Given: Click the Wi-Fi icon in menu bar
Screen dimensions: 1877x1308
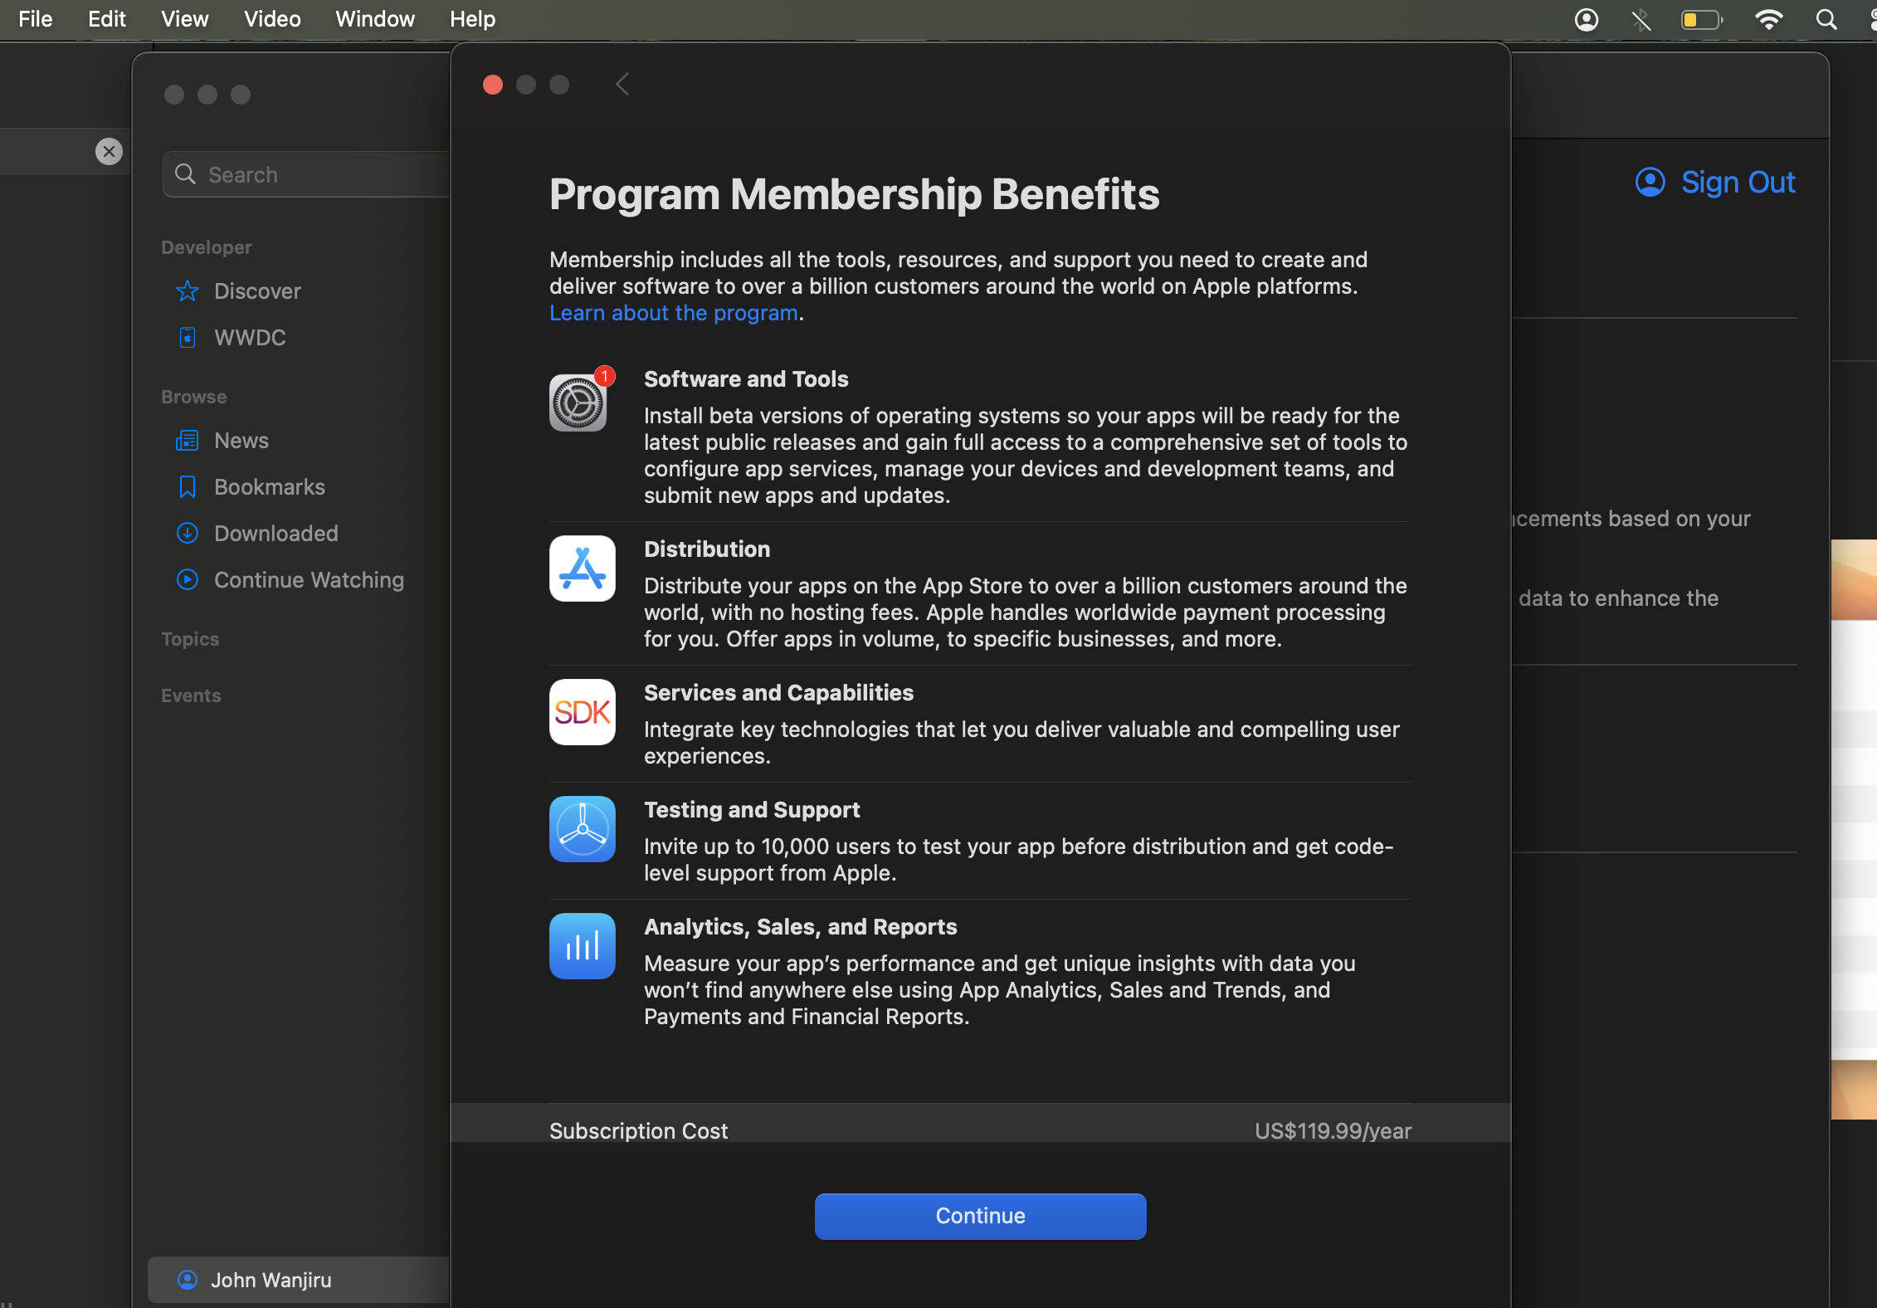Looking at the screenshot, I should (x=1769, y=19).
